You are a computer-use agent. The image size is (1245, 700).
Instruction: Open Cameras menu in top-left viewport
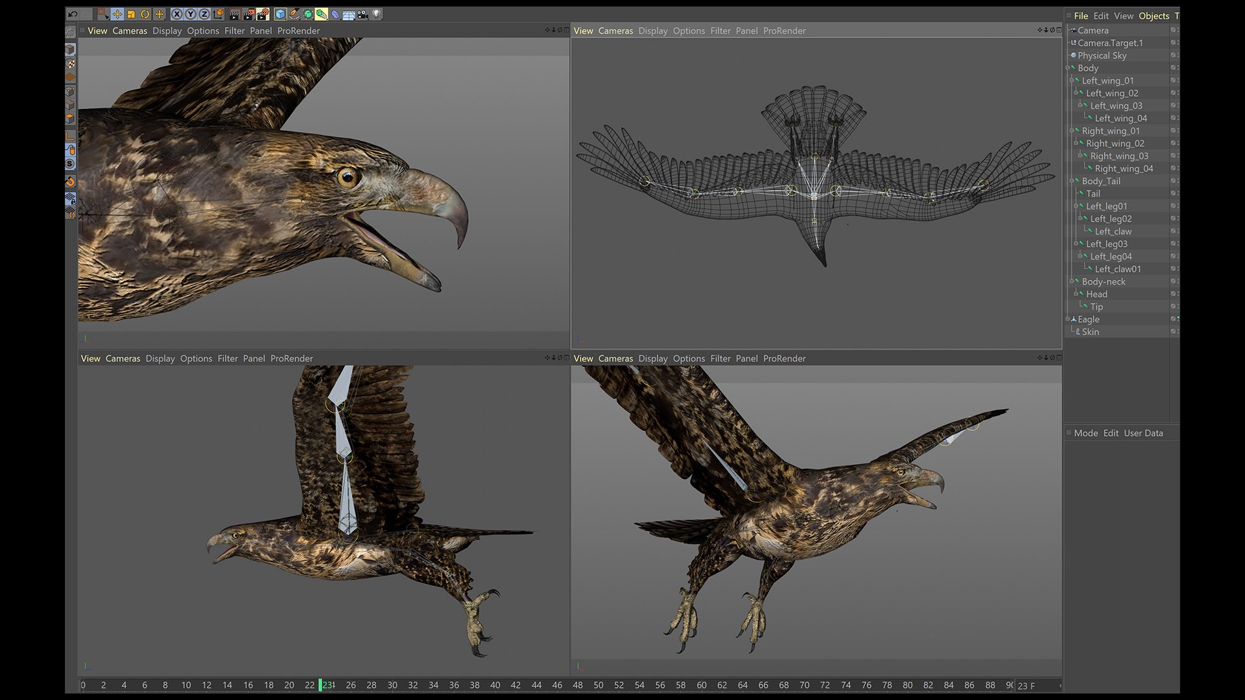point(130,30)
